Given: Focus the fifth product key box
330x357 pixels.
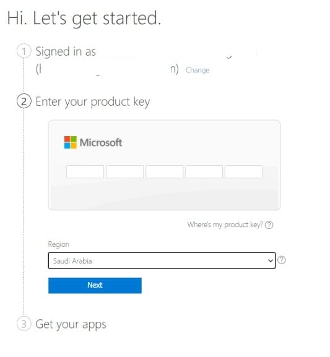Looking at the screenshot, I should click(243, 171).
